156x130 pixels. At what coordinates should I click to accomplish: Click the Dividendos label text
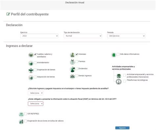(x=83, y=68)
